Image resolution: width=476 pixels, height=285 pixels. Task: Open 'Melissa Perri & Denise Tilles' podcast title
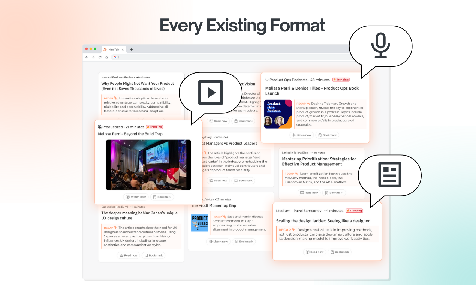(x=312, y=91)
